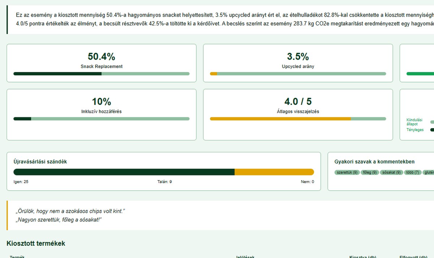Select the 4.0 / 5 rating value
Image resolution: width=434 pixels, height=258 pixels.
[x=298, y=101]
